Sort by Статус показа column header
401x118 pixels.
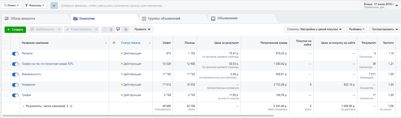(x=131, y=43)
